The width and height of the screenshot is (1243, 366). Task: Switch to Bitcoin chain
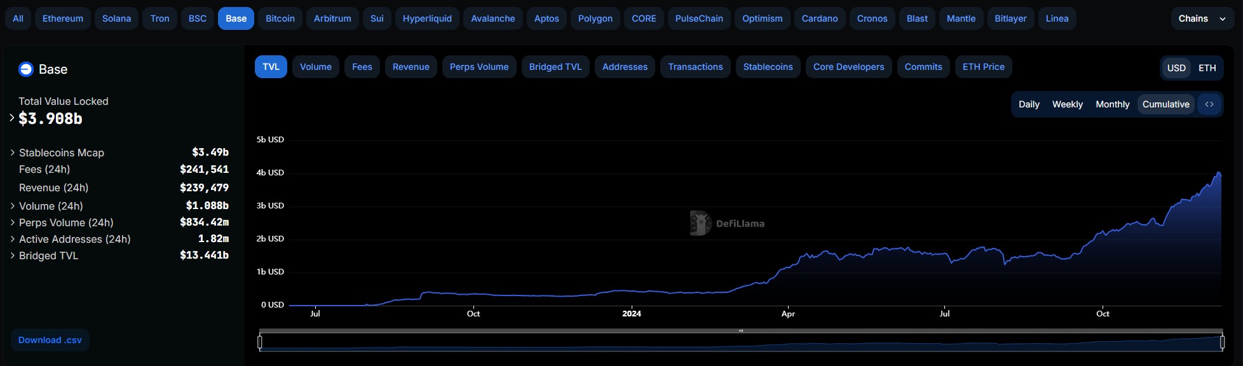[280, 18]
